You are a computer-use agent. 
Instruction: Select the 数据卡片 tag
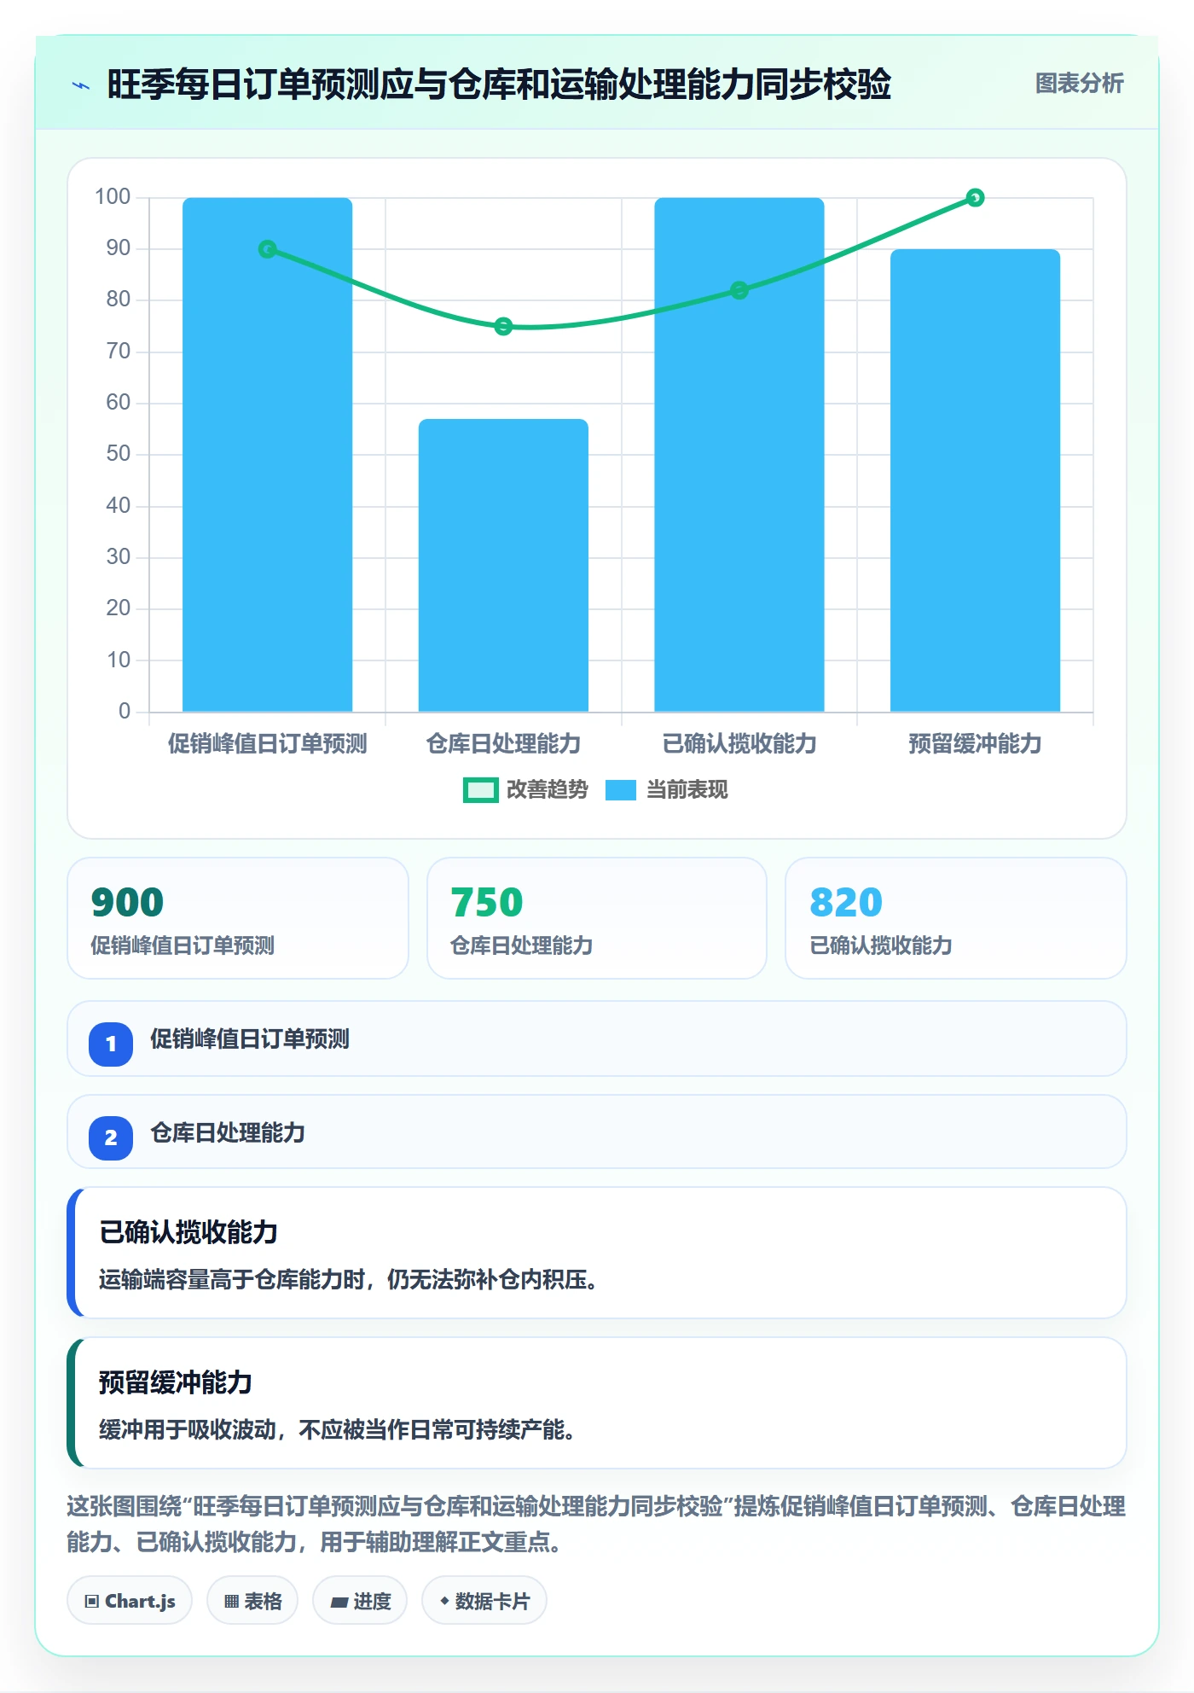[484, 1601]
